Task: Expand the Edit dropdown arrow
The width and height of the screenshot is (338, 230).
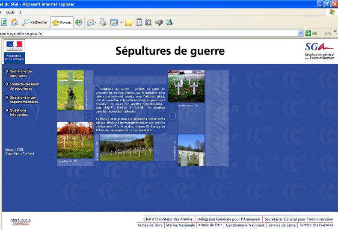Action: click(122, 22)
